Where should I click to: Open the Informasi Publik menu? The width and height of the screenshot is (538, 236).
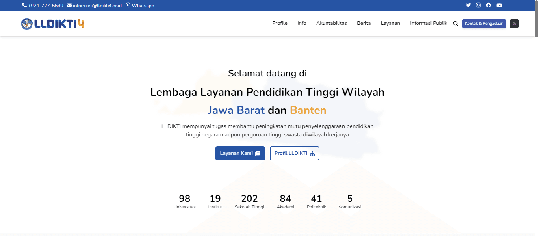[x=429, y=23]
